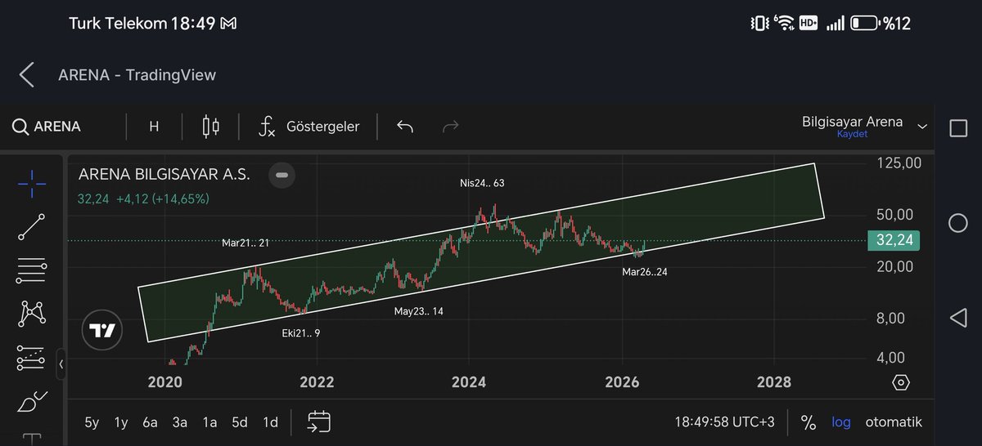Toggle percentage price scale
982x446 pixels.
809,422
